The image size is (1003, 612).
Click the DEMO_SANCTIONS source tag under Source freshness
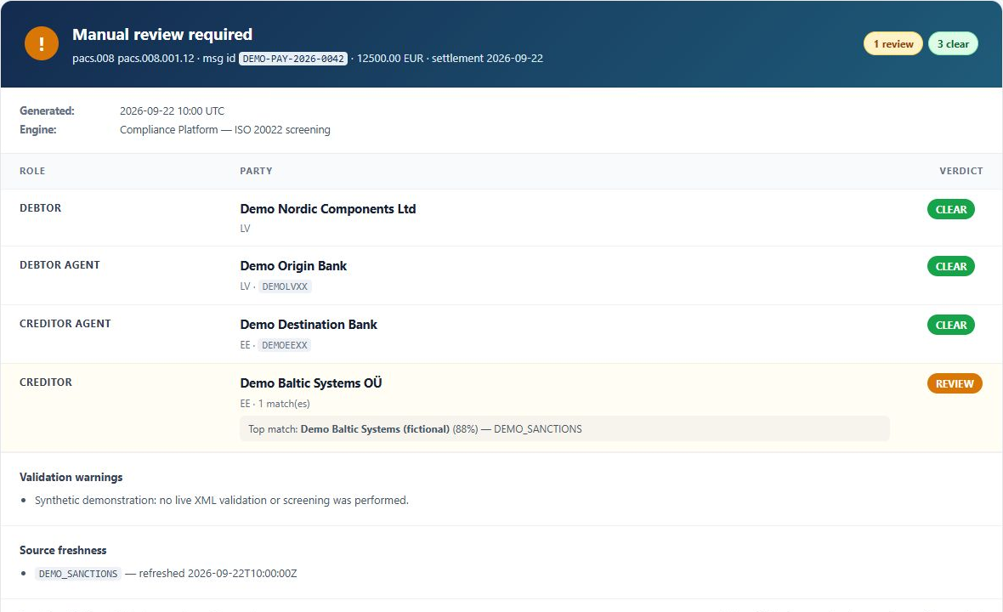coord(78,574)
